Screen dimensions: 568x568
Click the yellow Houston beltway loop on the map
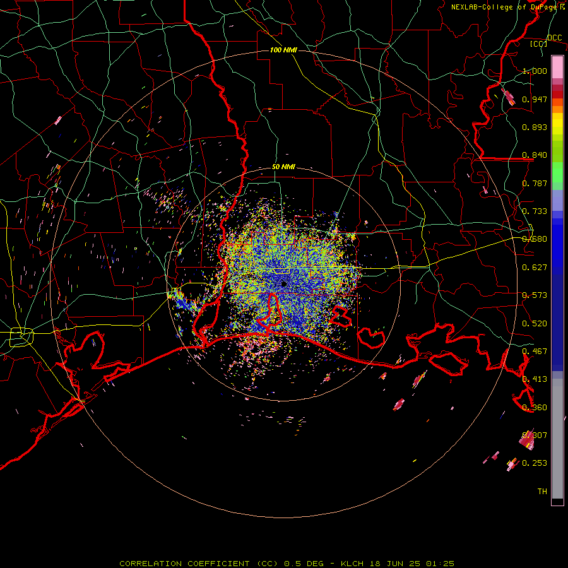click(x=21, y=337)
